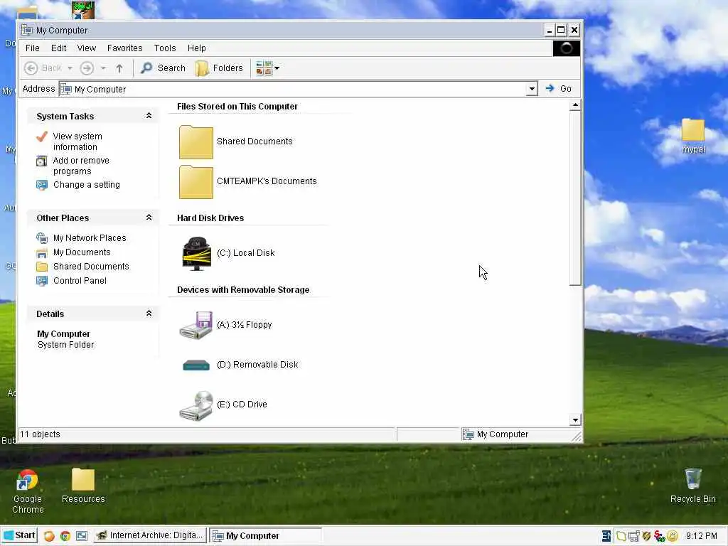
Task: Open My Documents link in sidebar
Action: [x=82, y=252]
